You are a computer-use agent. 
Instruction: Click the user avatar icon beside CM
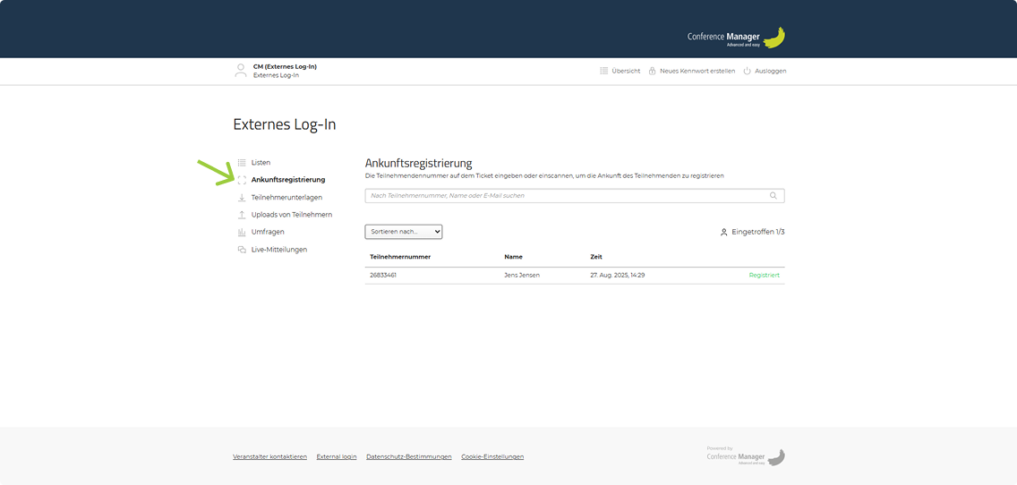pos(241,71)
